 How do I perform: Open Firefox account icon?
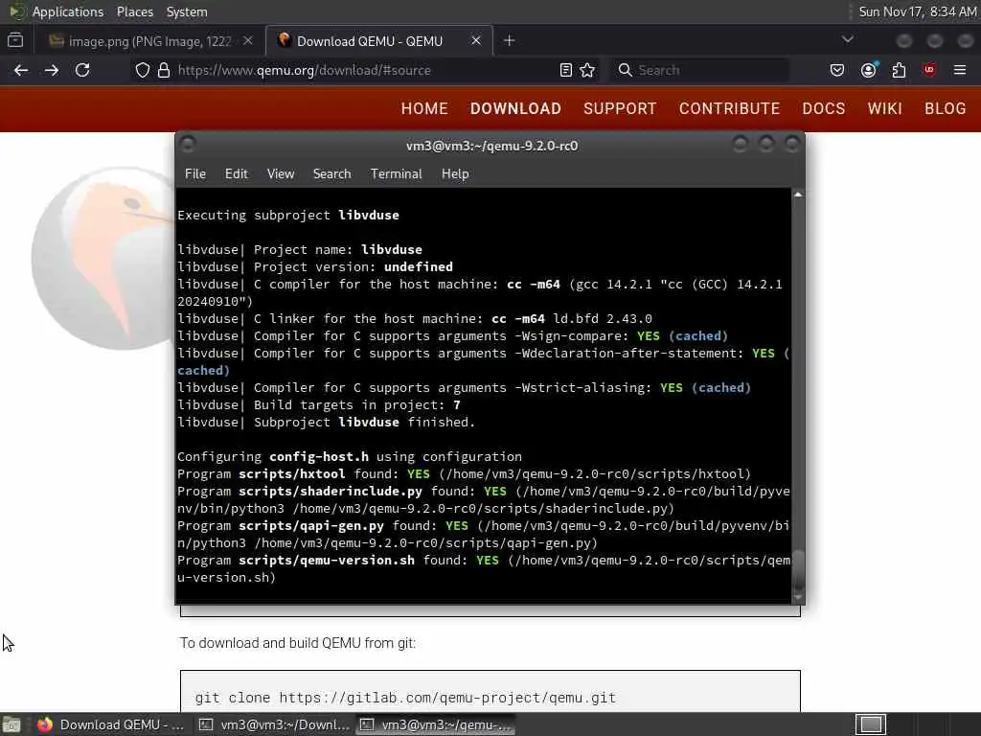pos(868,70)
